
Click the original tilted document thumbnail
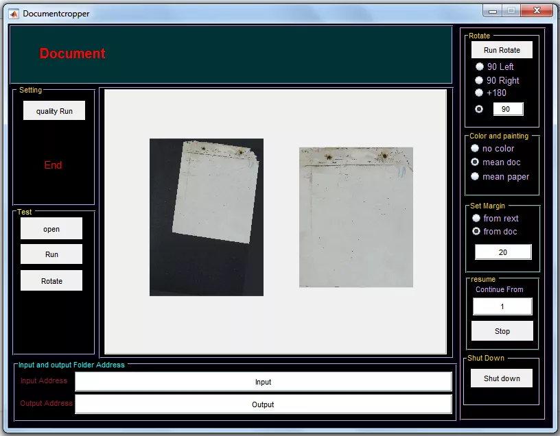click(207, 217)
